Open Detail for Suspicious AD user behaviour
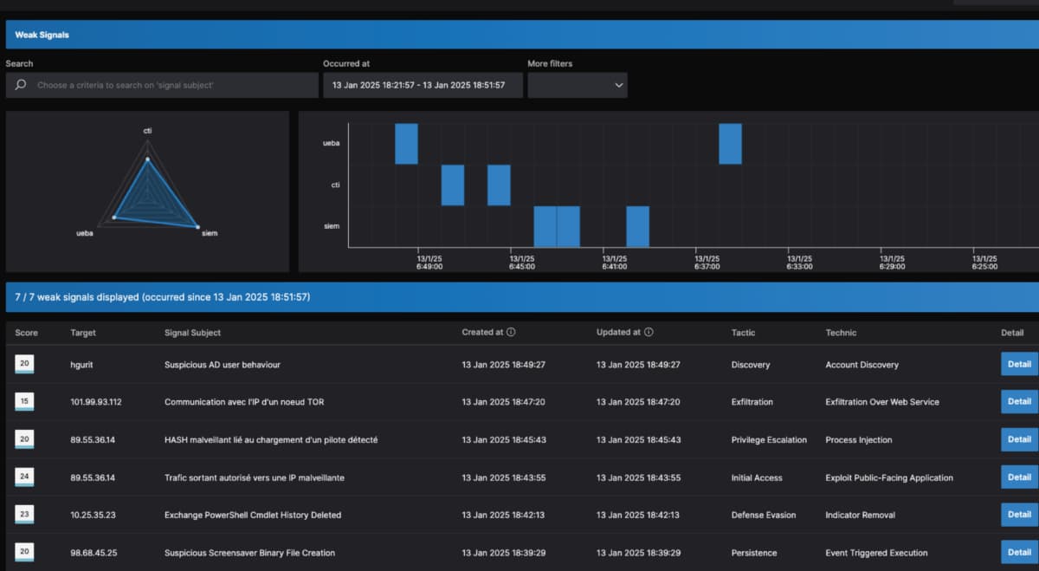Image resolution: width=1039 pixels, height=571 pixels. point(1019,364)
